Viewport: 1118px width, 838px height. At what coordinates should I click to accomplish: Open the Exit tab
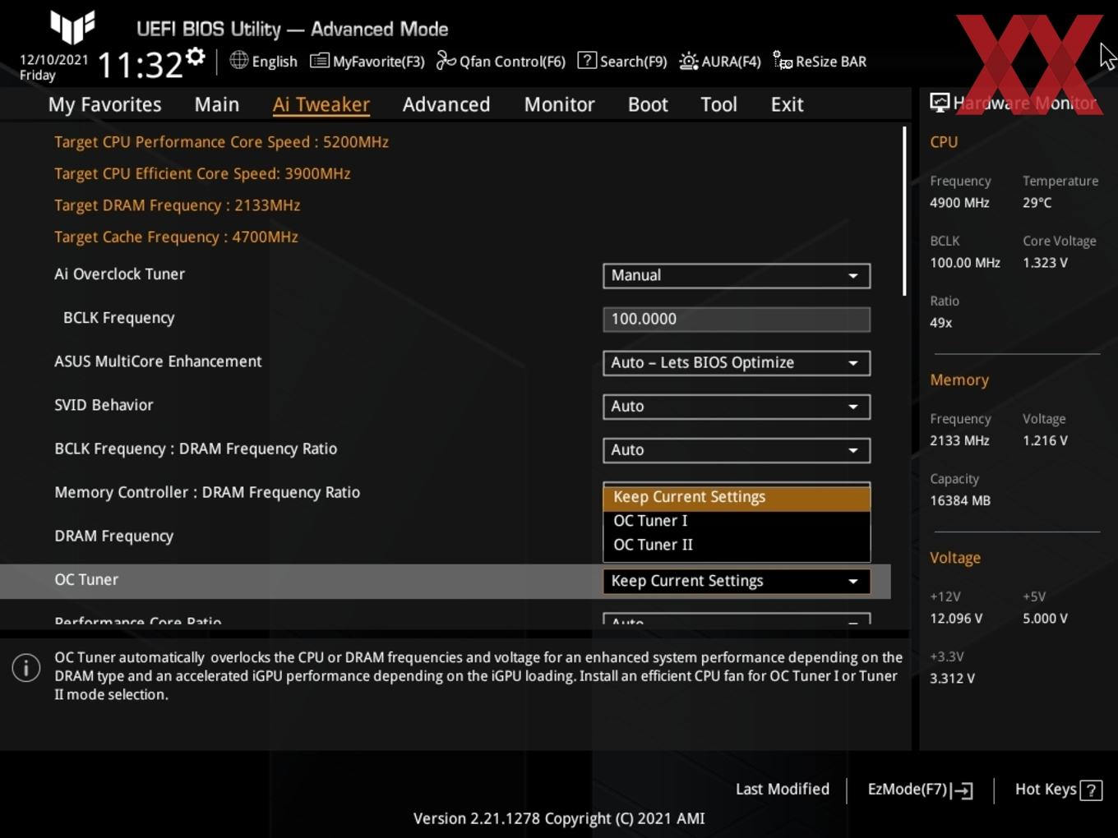[x=787, y=104]
